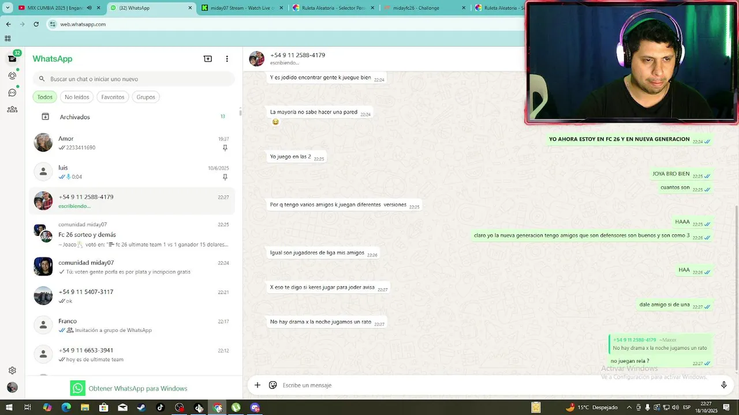The height and width of the screenshot is (415, 739).
Task: Open Microsoft Store from taskbar
Action: click(103, 408)
